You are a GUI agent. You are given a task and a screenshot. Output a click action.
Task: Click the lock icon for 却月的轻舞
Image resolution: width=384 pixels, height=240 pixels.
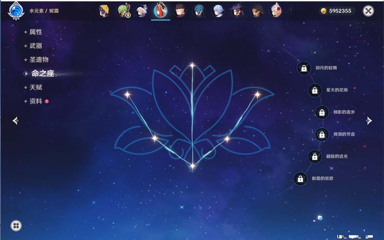pos(304,68)
